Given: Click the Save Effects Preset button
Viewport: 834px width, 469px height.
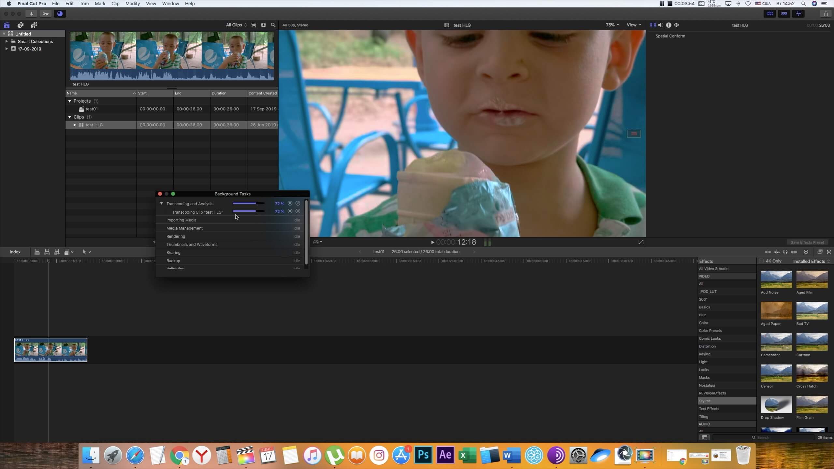Looking at the screenshot, I should [807, 242].
